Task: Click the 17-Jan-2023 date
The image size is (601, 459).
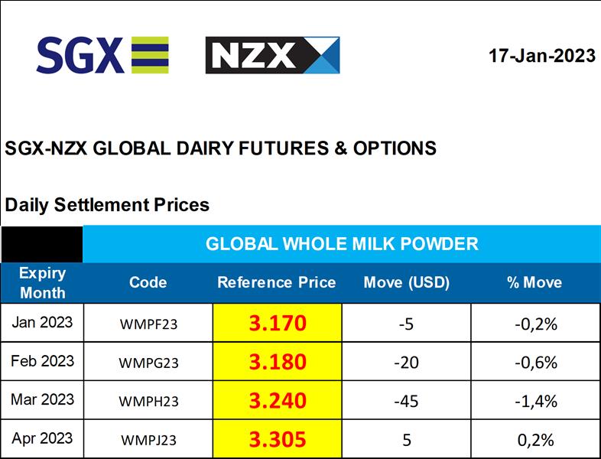Action: pos(542,56)
